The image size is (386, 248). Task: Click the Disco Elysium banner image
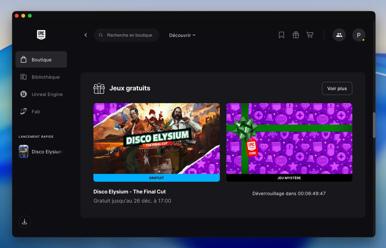tap(156, 138)
